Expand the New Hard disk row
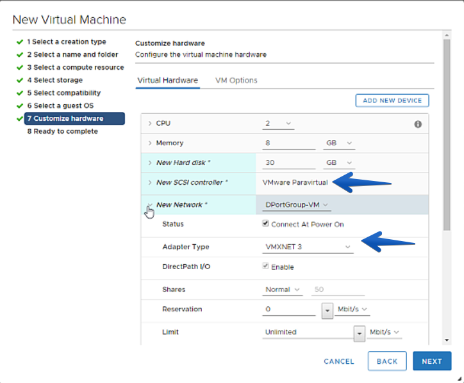This screenshot has width=464, height=383. point(150,162)
